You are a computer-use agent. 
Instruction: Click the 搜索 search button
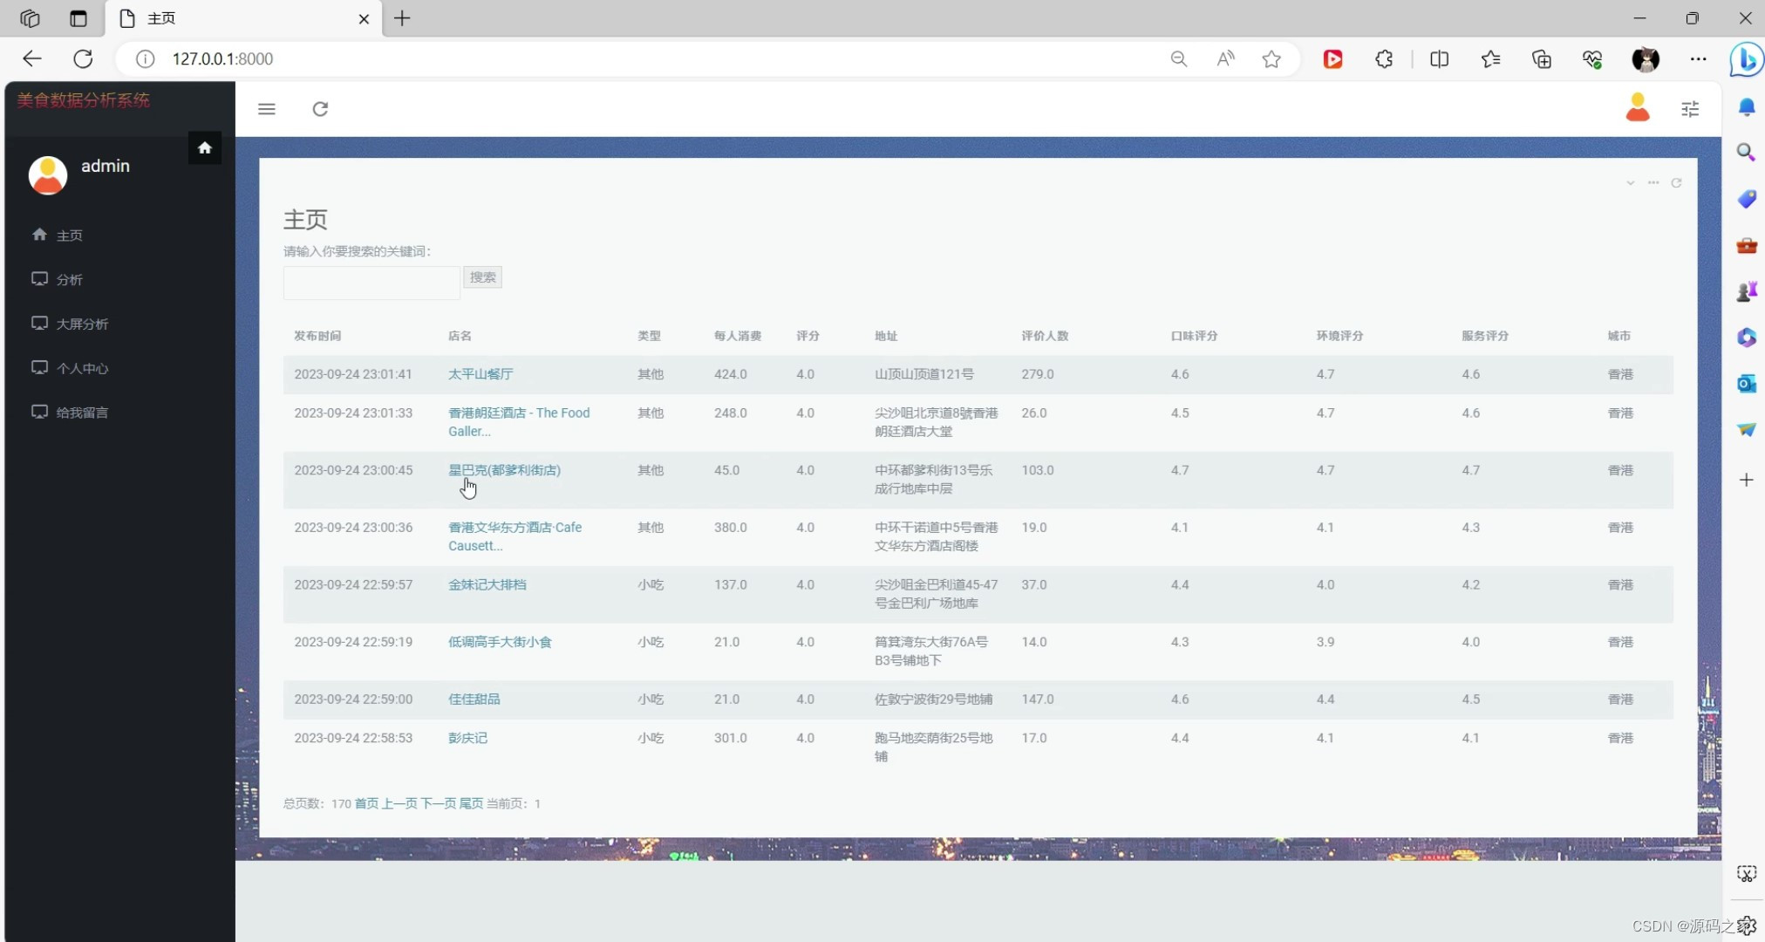pyautogui.click(x=482, y=277)
